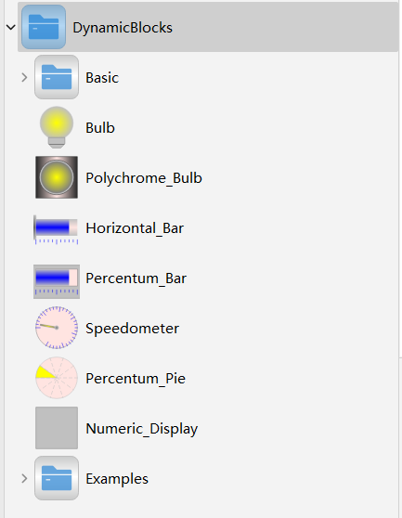Select the Horizontal_Bar text label
The width and height of the screenshot is (402, 518).
135,228
